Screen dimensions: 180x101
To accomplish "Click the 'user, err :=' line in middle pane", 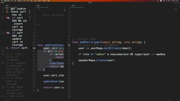I will pos(54,48).
